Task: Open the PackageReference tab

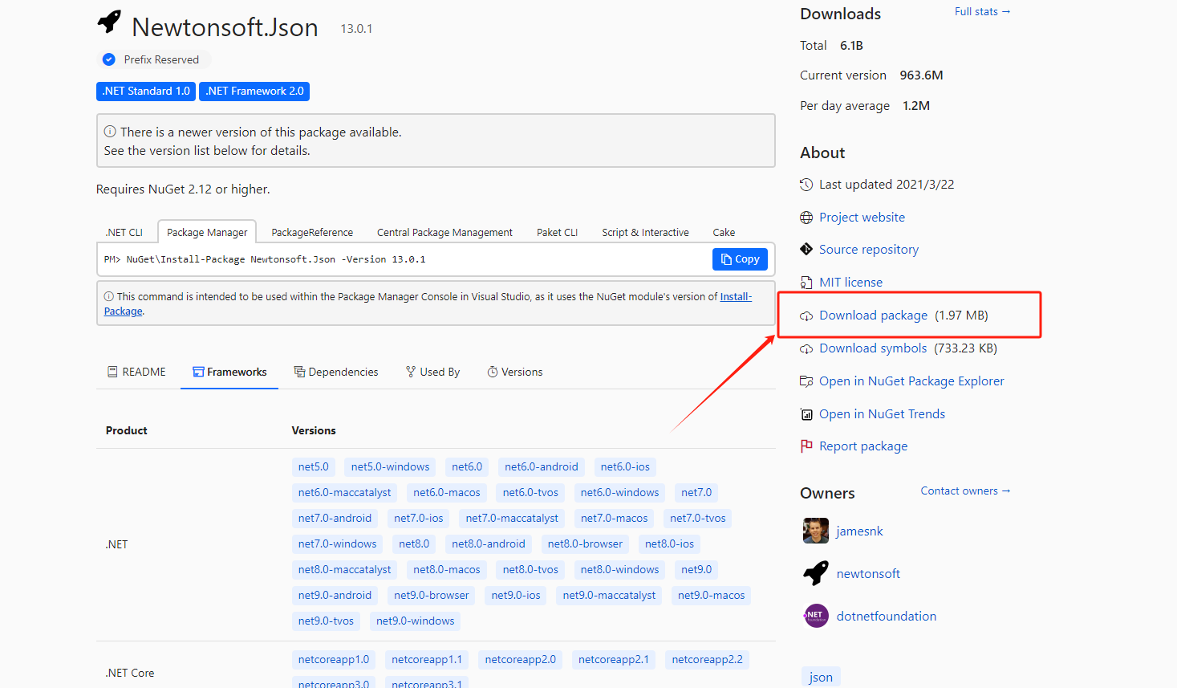Action: [x=312, y=232]
